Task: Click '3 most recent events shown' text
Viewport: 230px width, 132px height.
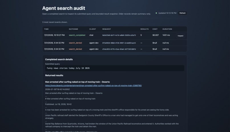Action: coord(55,22)
